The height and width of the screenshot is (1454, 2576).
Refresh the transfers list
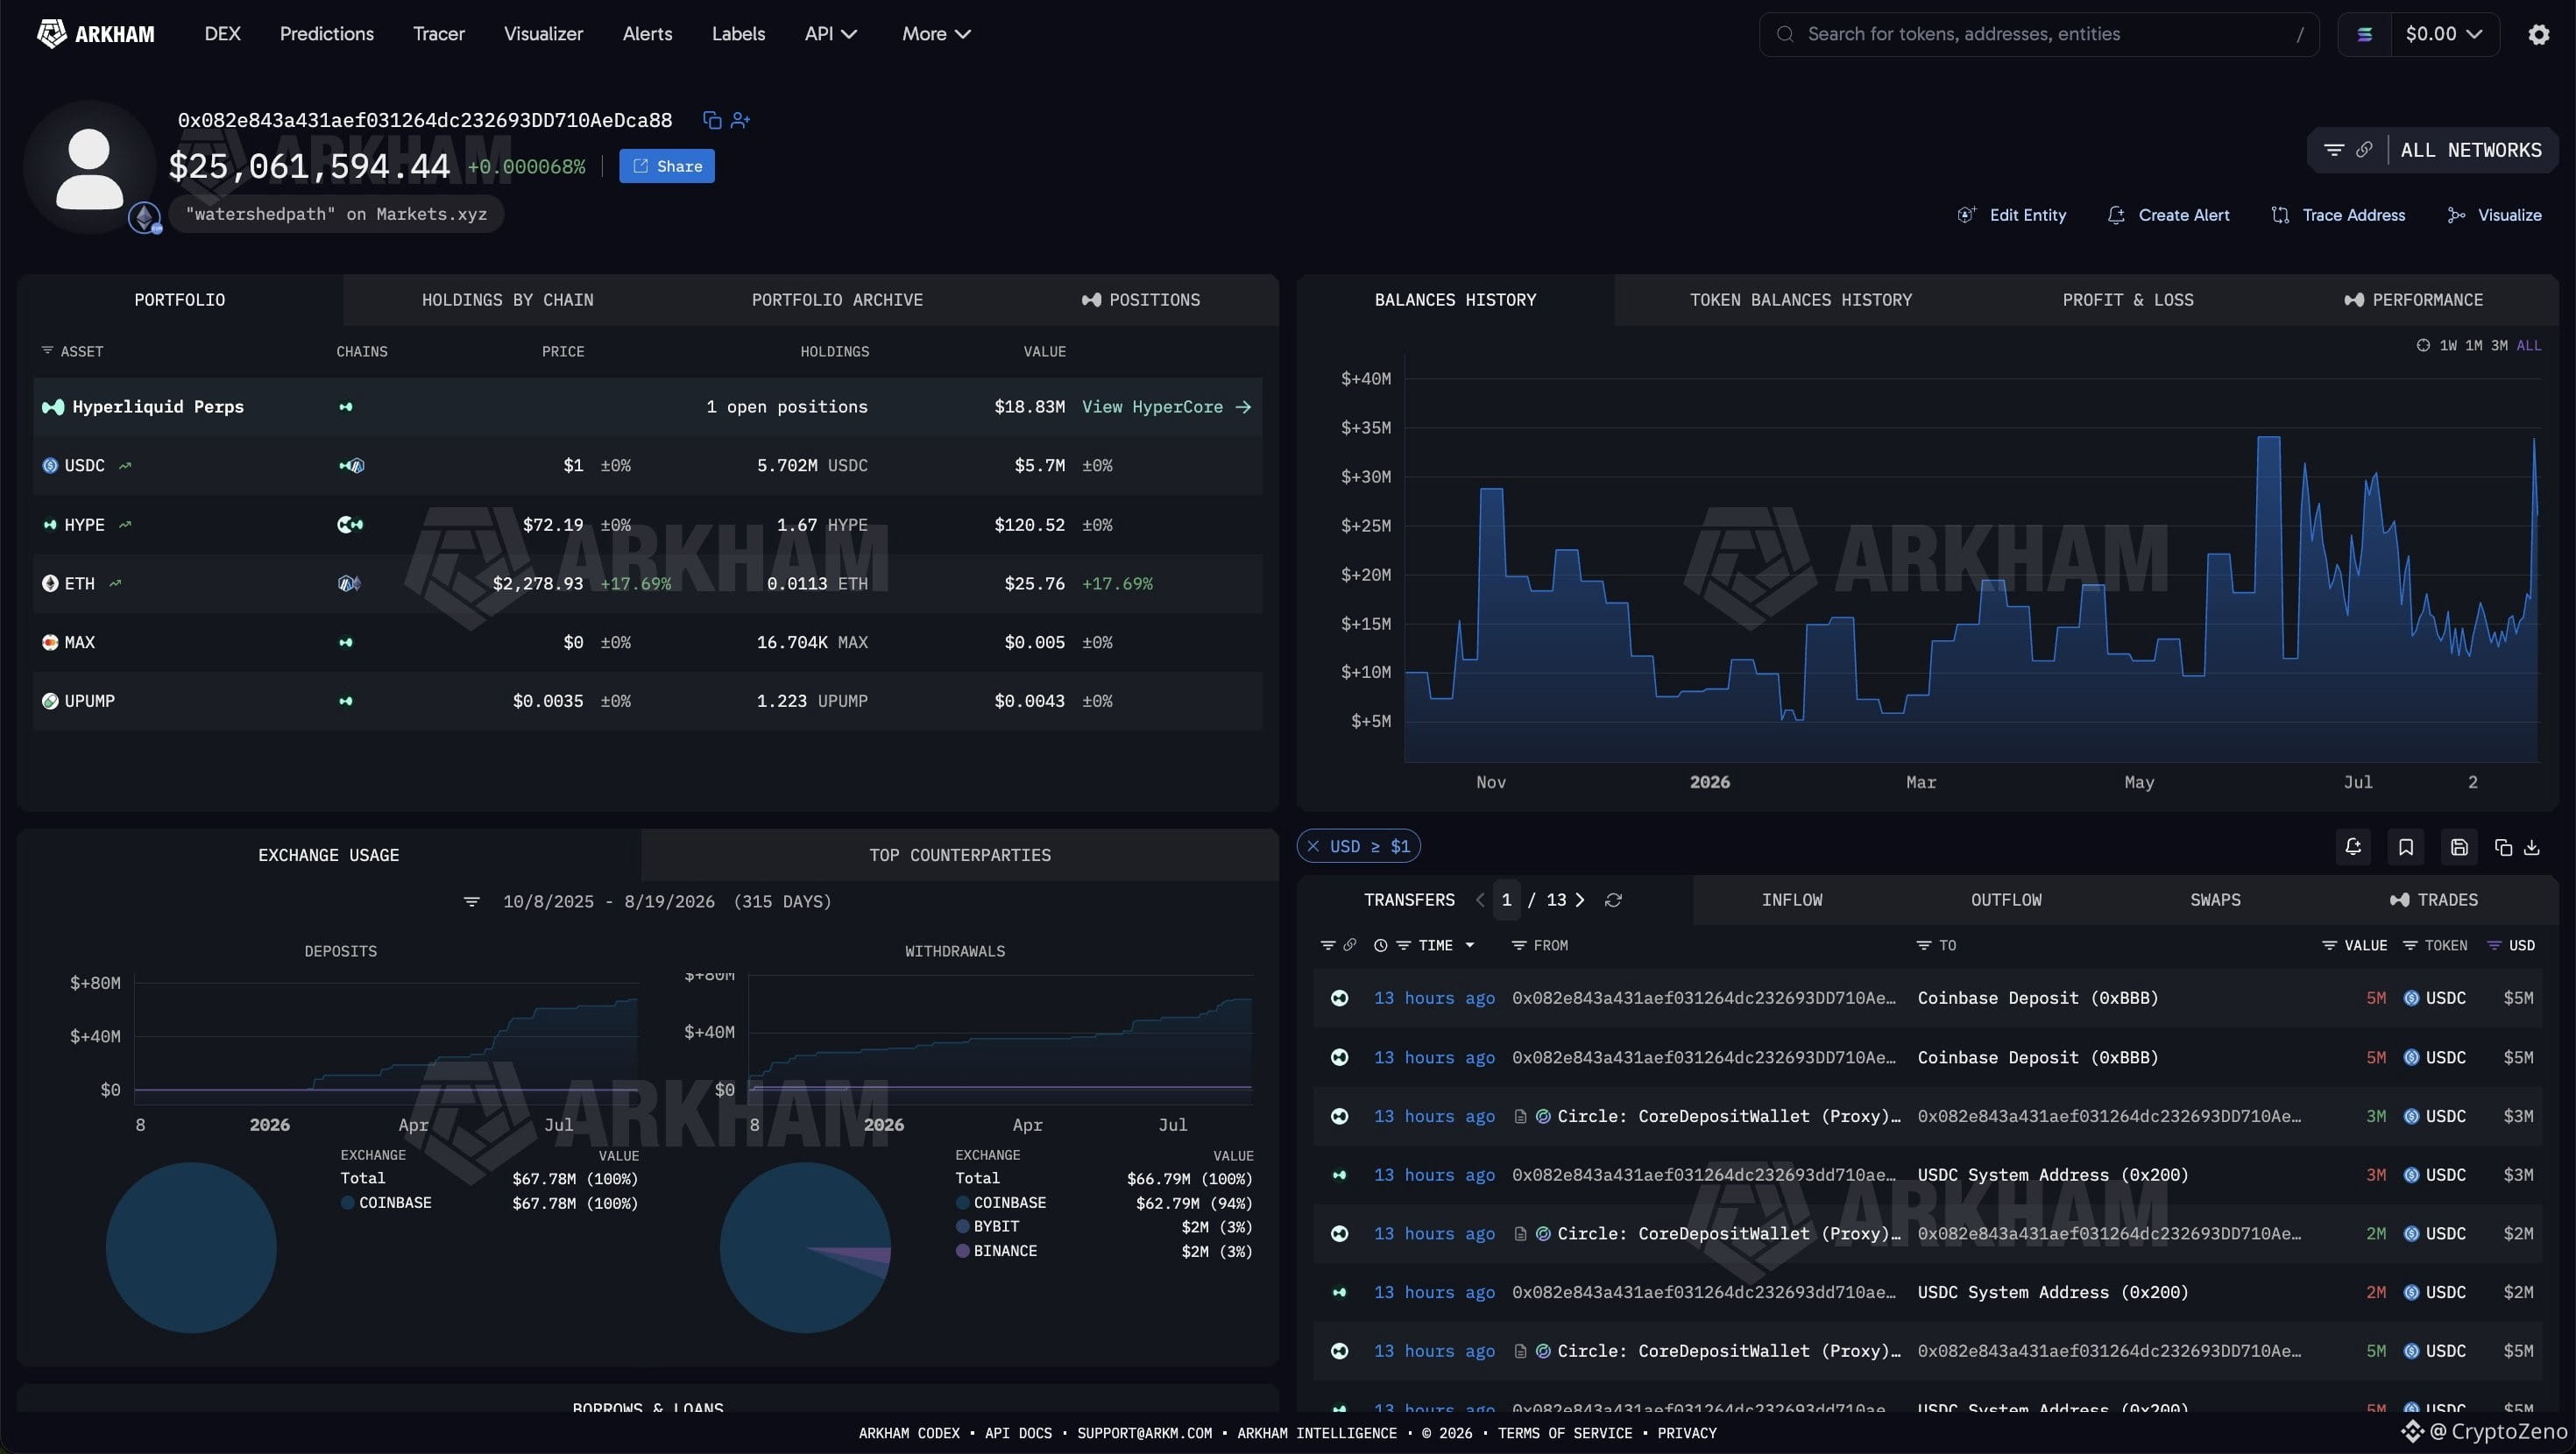pos(1613,900)
